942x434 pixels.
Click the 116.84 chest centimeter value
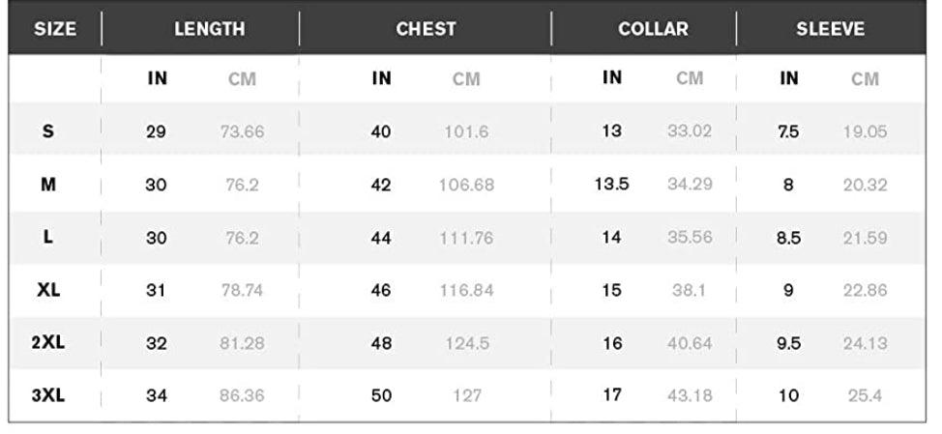[469, 290]
